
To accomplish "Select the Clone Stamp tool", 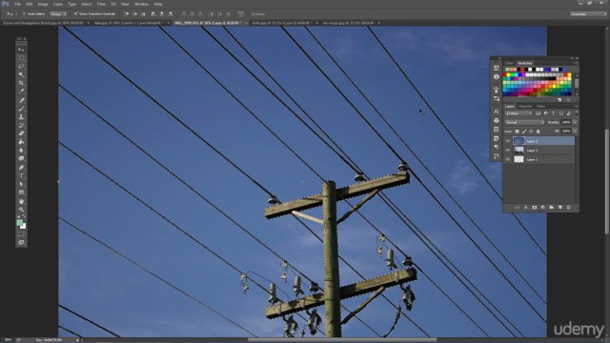I will click(21, 116).
